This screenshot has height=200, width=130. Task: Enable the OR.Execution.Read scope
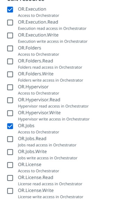pos(10,22)
